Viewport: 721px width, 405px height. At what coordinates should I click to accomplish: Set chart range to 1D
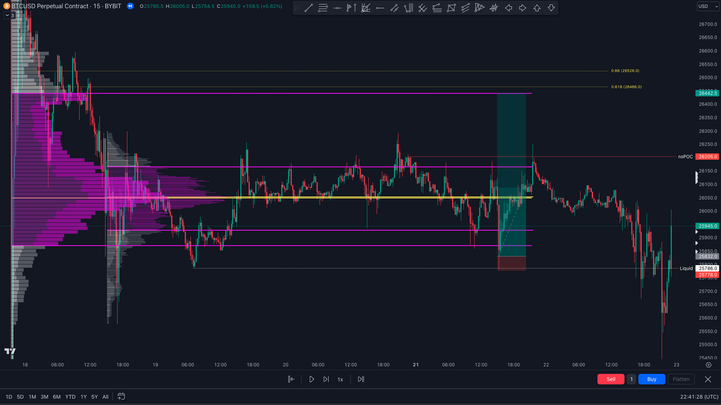click(9, 397)
